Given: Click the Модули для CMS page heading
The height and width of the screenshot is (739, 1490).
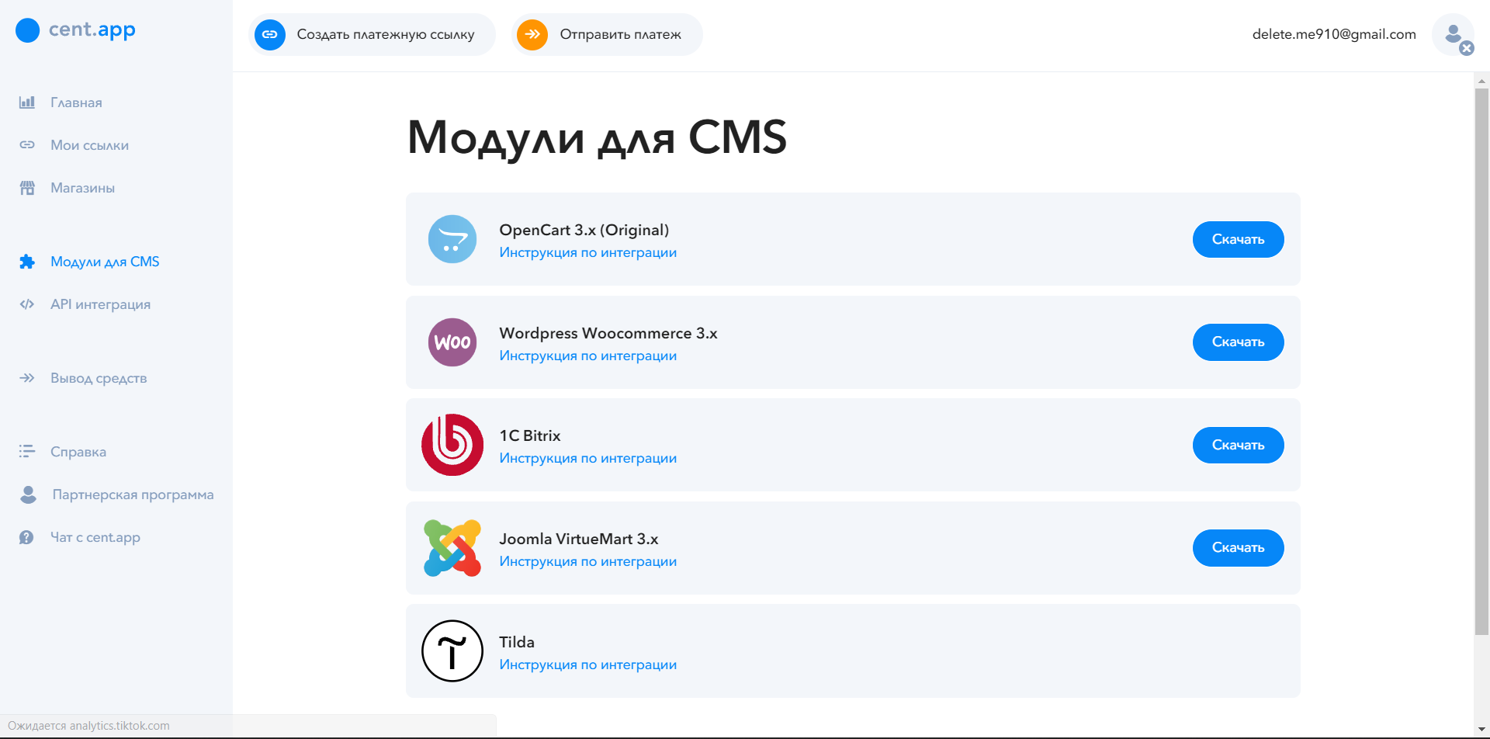Looking at the screenshot, I should pos(597,137).
